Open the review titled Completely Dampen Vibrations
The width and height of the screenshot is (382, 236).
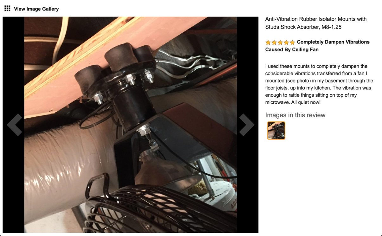click(x=317, y=46)
